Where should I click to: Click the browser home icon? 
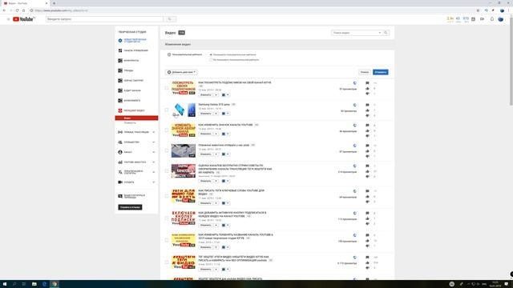pyautogui.click(x=23, y=10)
